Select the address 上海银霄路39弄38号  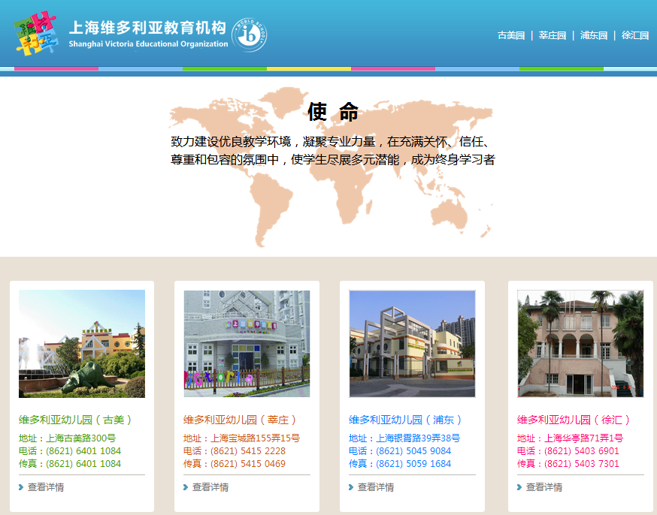point(418,438)
